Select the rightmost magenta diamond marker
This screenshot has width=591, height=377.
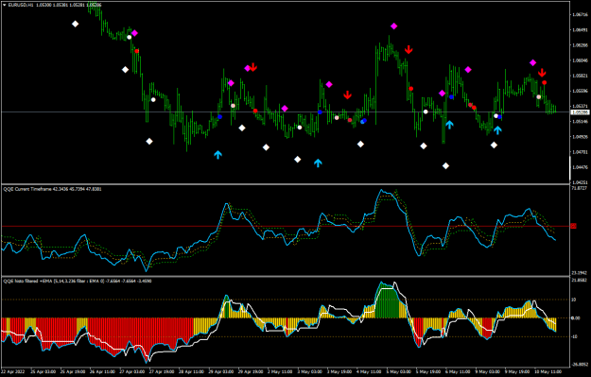532,63
